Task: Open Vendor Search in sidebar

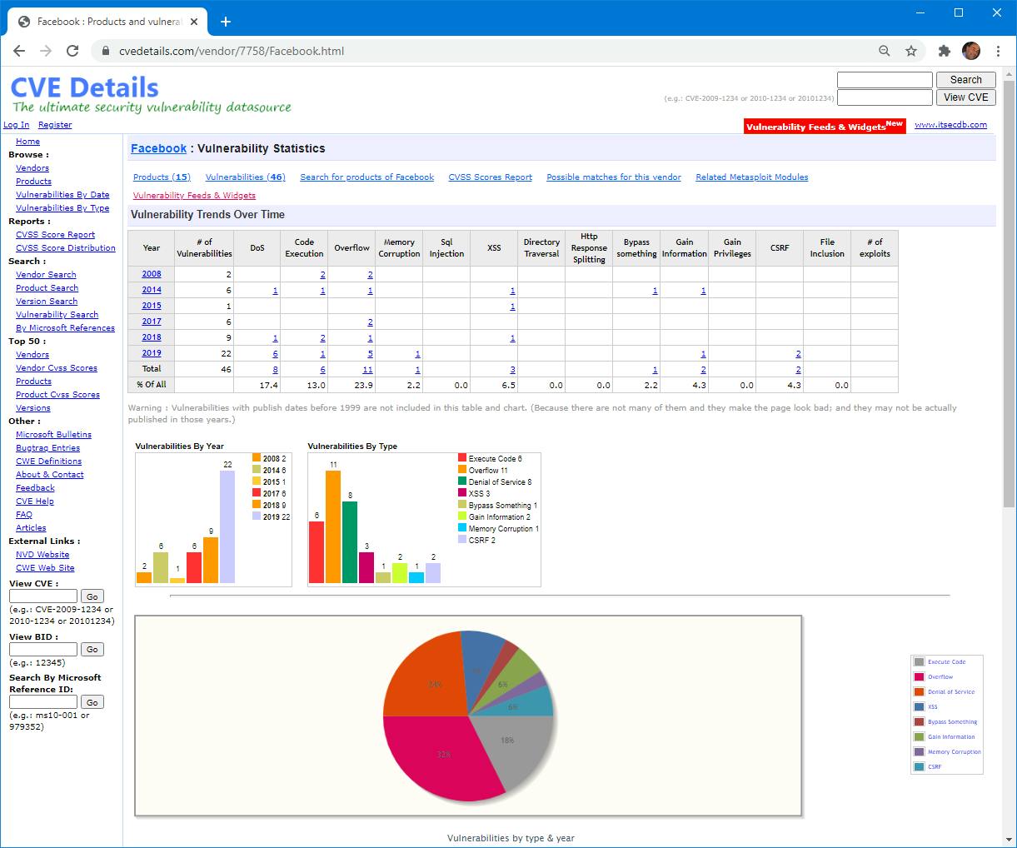Action: pyautogui.click(x=46, y=275)
